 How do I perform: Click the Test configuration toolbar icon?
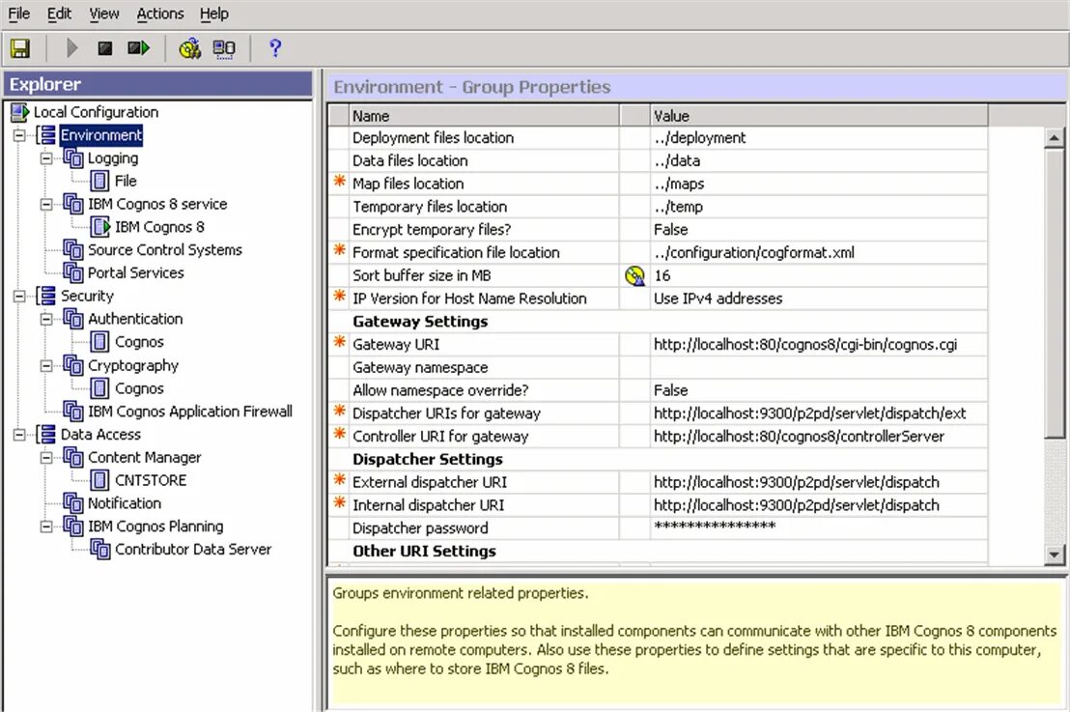189,48
